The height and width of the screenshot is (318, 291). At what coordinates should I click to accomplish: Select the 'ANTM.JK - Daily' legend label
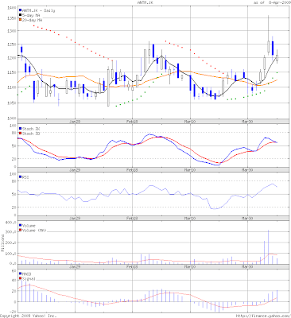coord(38,10)
